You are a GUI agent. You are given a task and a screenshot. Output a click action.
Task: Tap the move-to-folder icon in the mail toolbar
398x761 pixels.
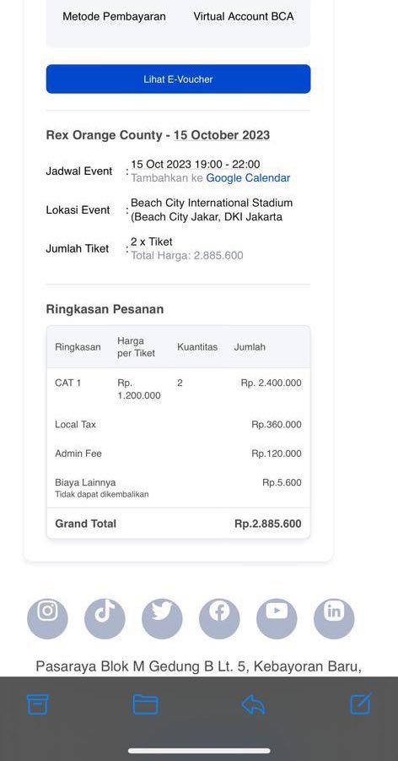click(x=145, y=704)
